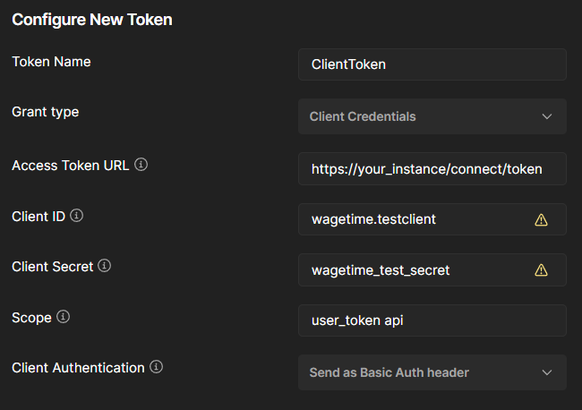This screenshot has width=582, height=410.
Task: Click the warning icon in Client ID field
Action: (541, 219)
